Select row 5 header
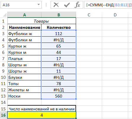This screenshot has height=119, width=132. (4, 46)
